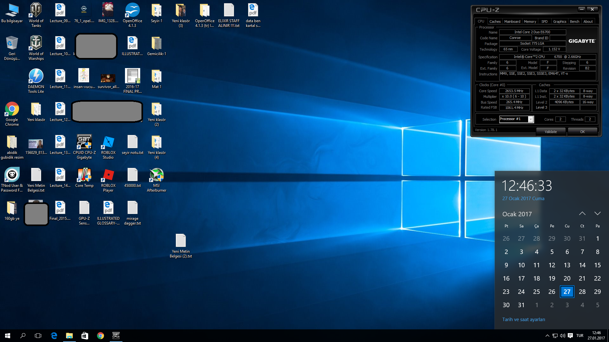Viewport: 609px width, 342px height.
Task: Open MSI Afterburner desktop icon
Action: click(156, 180)
